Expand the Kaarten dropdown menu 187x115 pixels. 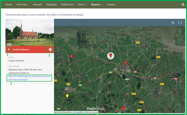pyautogui.click(x=97, y=5)
